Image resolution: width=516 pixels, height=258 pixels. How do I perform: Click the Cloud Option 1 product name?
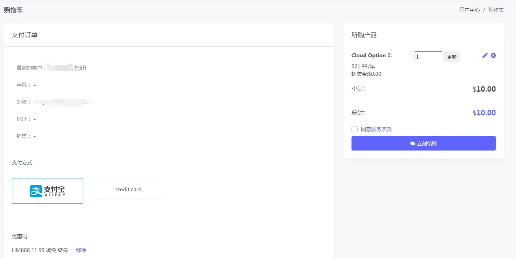pyautogui.click(x=372, y=55)
